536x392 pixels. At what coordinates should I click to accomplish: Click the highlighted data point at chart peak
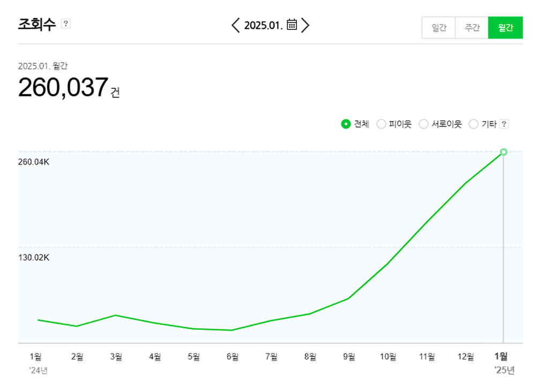pyautogui.click(x=503, y=152)
